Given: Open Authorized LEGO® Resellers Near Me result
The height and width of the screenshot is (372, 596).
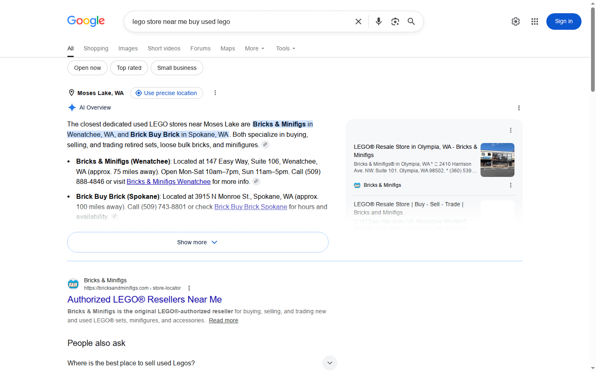Looking at the screenshot, I should click(145, 299).
